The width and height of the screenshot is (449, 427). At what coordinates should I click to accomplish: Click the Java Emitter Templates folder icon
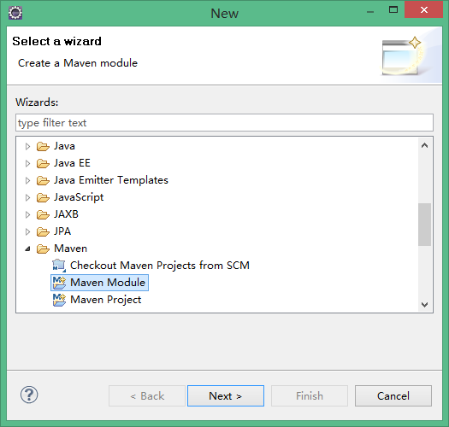[x=43, y=180]
